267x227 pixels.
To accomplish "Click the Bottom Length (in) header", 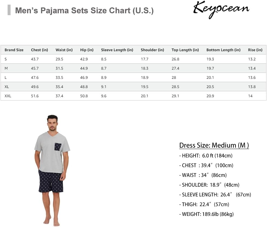I will click(x=223, y=50).
